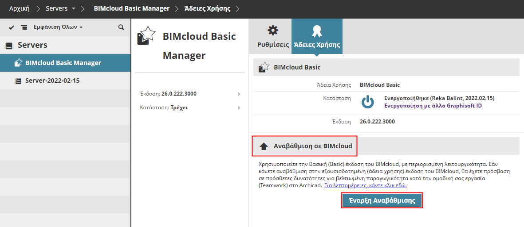
Task: Open the Εμφάνιση Όλων filter dropdown
Action: [x=58, y=27]
